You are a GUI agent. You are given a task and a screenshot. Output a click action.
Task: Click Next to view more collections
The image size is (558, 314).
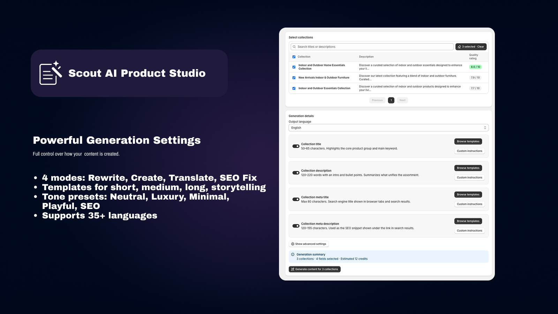402,100
